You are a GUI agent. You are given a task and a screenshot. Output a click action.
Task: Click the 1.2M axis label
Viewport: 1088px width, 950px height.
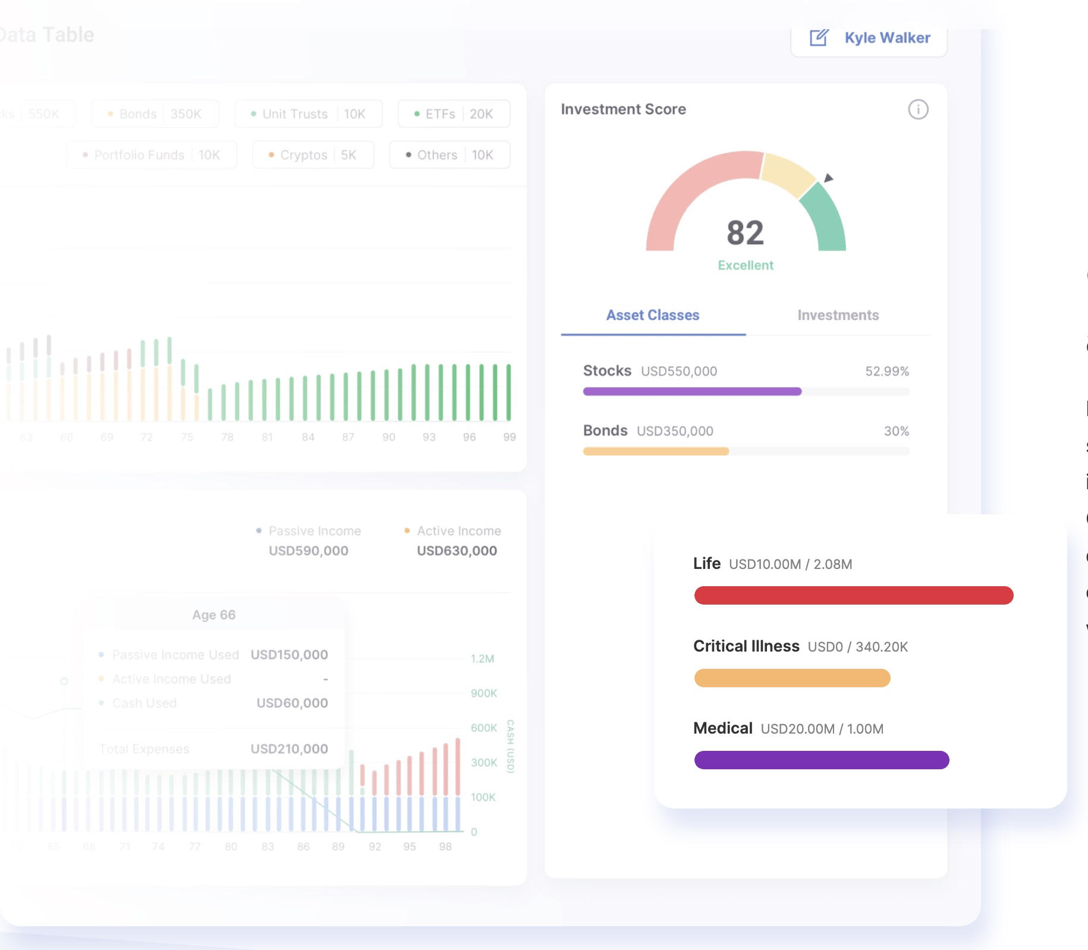(x=482, y=659)
